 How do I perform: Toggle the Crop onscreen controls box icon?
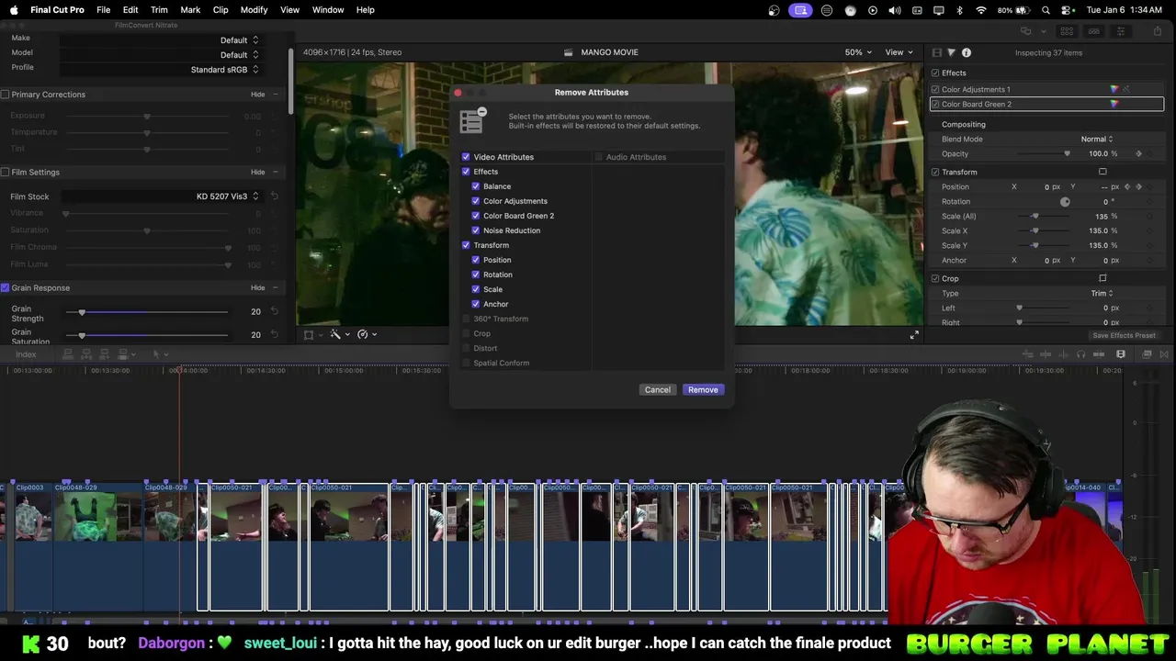1102,278
